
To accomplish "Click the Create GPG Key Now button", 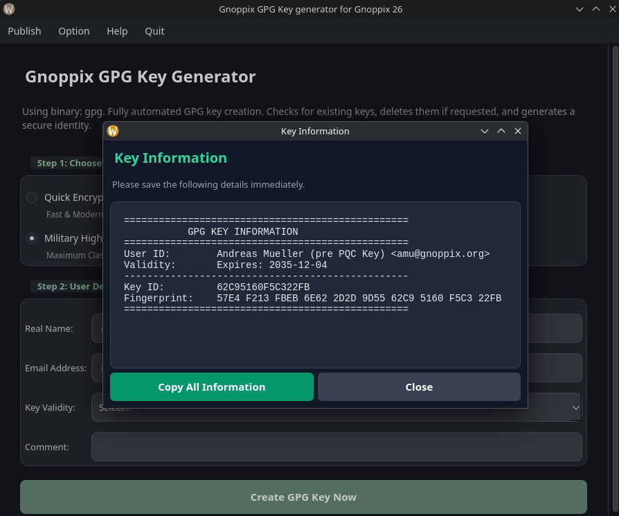I will click(303, 497).
